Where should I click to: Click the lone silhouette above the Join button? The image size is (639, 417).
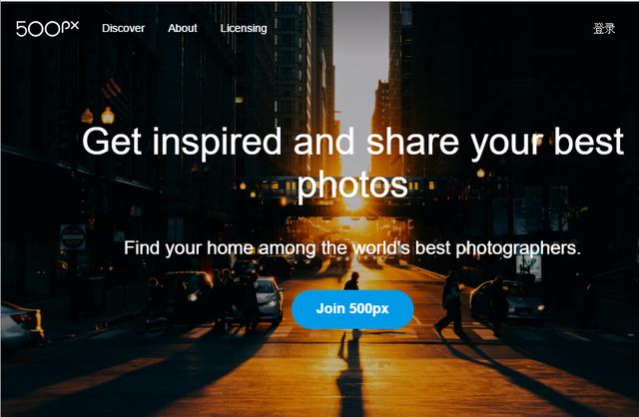click(x=351, y=281)
